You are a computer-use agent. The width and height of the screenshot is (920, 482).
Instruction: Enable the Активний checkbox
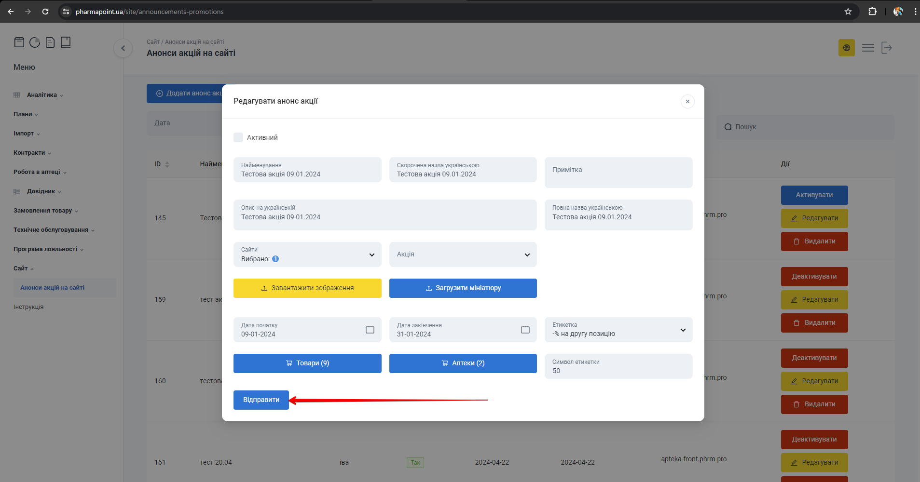pos(238,137)
